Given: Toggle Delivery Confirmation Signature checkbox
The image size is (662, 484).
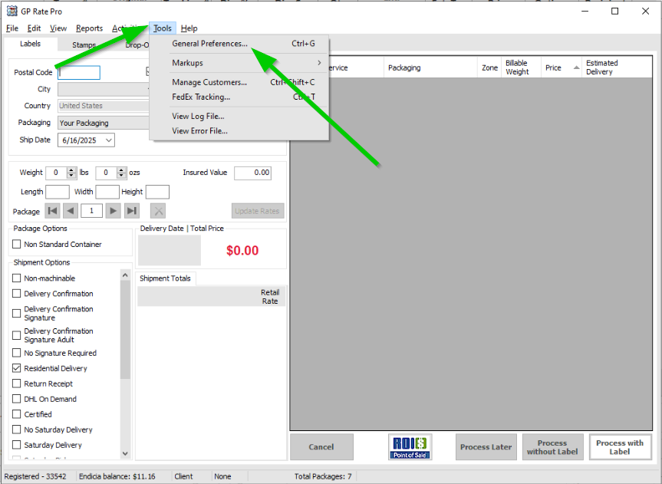Looking at the screenshot, I should click(16, 314).
